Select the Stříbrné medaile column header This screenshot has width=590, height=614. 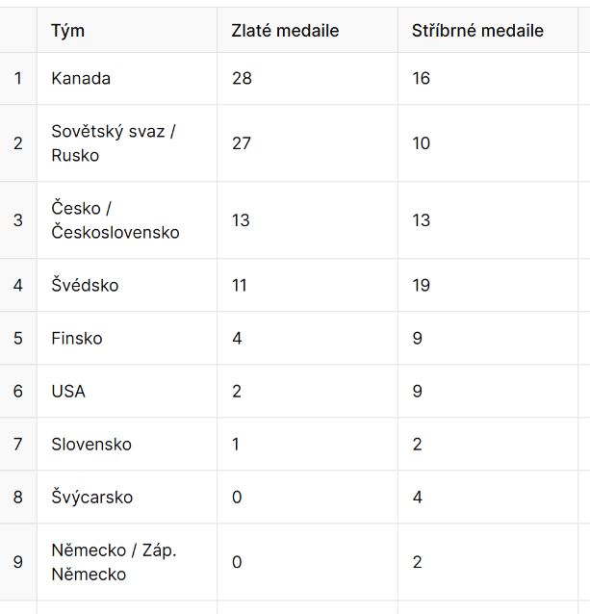488,30
